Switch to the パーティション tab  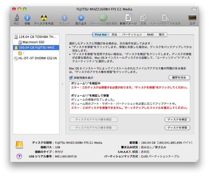132,35
